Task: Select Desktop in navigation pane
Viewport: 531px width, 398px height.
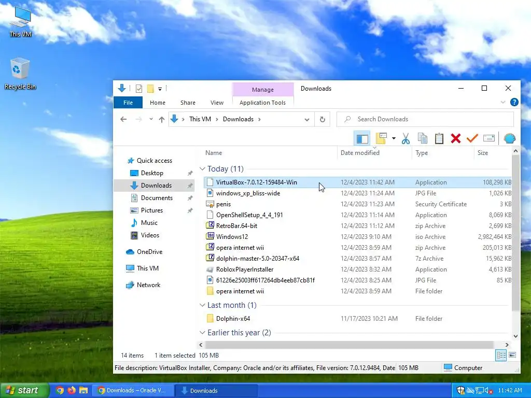Action: (x=152, y=173)
